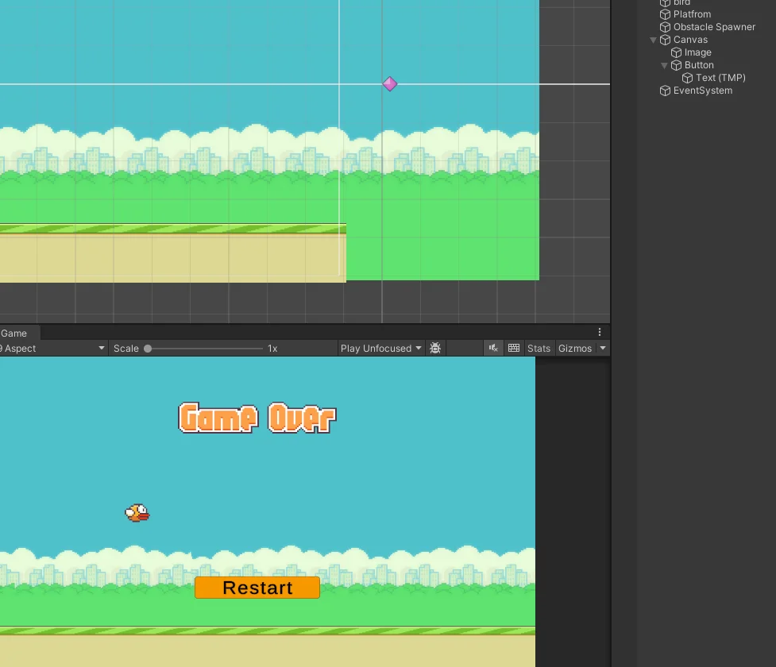The image size is (776, 667).
Task: Open the Aspect ratio dropdown
Action: pyautogui.click(x=53, y=349)
